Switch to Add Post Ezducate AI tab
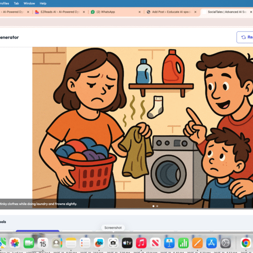This screenshot has height=253, width=253. point(171,12)
